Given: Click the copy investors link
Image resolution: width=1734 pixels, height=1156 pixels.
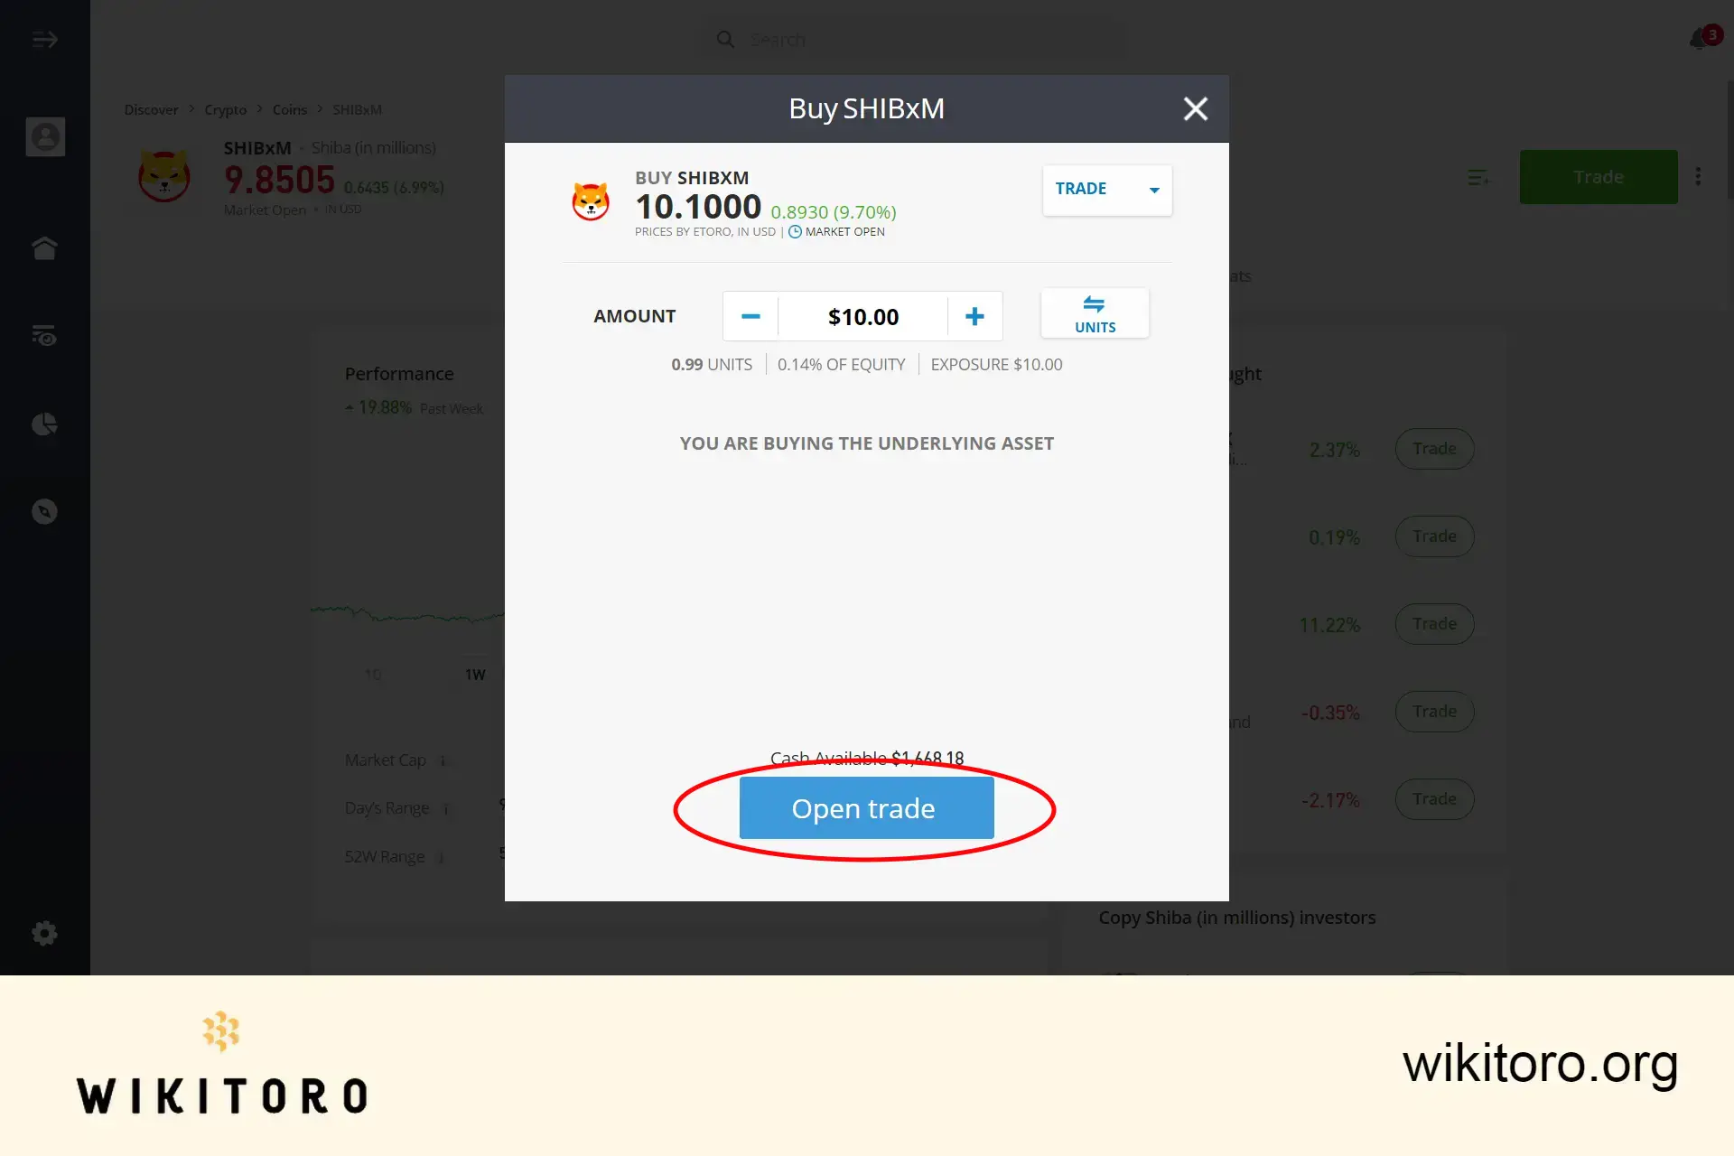Looking at the screenshot, I should tap(1236, 916).
